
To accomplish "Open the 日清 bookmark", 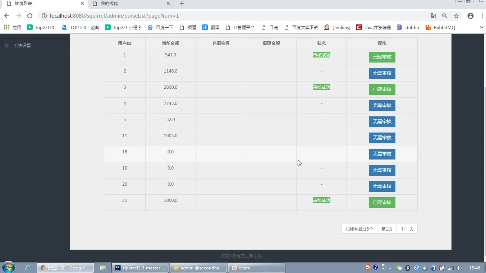I will coord(269,27).
